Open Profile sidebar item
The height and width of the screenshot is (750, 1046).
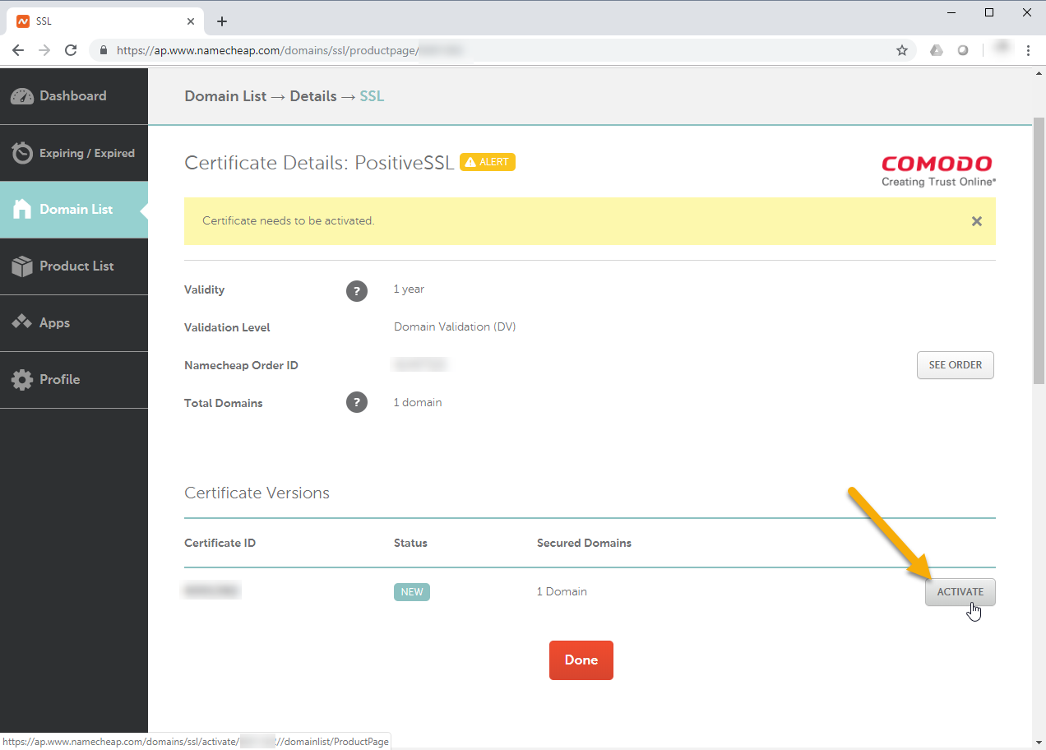(74, 380)
